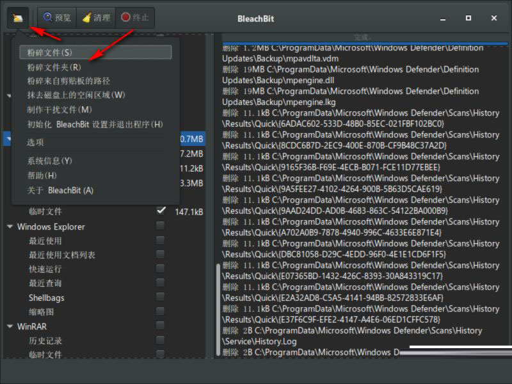
Task: Open 关于 BleachBit (A) entry
Action: 95,190
